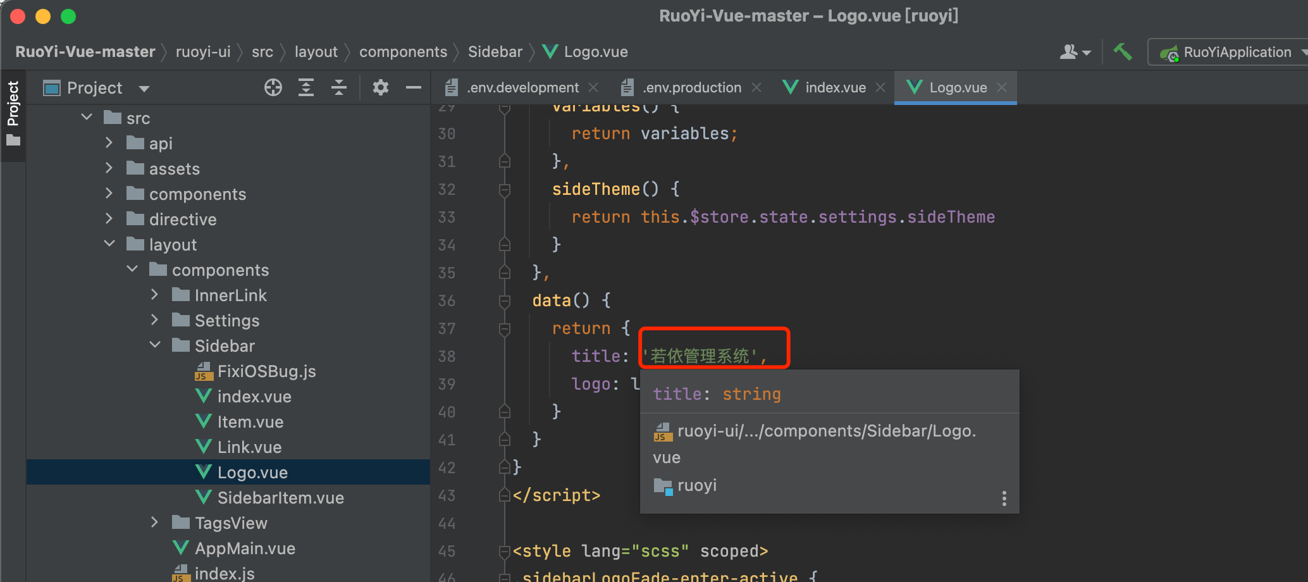Click ruoyi-ui breadcrumb

203,52
